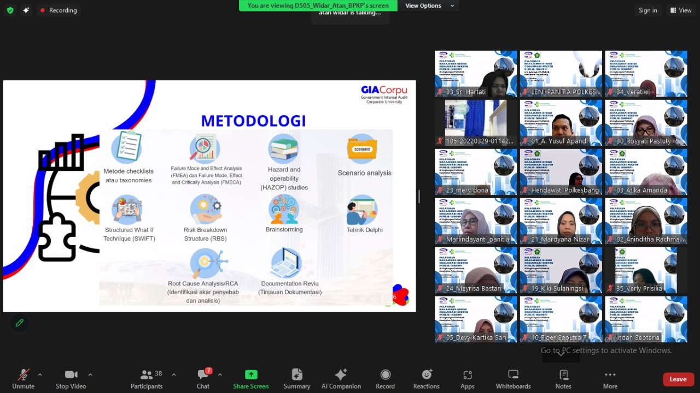Click the green pencil annotate icon
Viewport: 700px width, 393px height.
(20, 323)
